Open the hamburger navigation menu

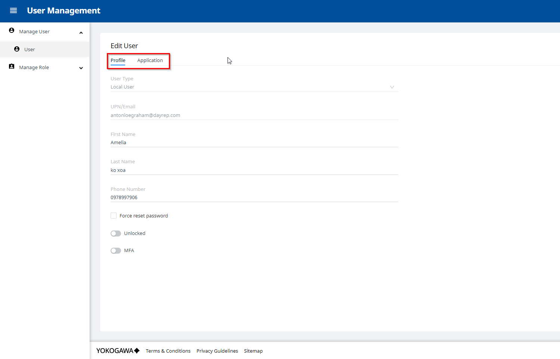click(13, 10)
